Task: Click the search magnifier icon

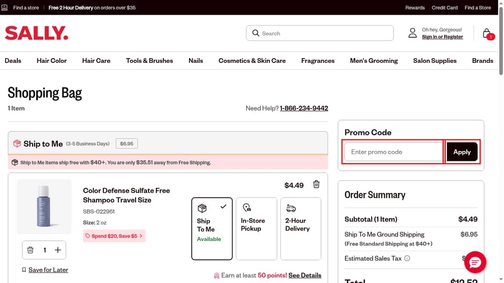Action: 256,33
